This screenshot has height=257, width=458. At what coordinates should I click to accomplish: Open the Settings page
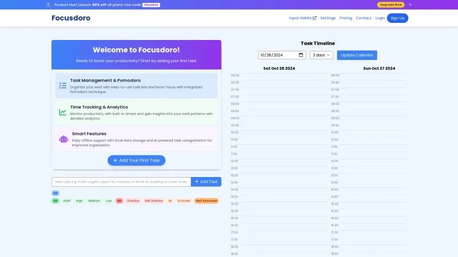pyautogui.click(x=327, y=18)
